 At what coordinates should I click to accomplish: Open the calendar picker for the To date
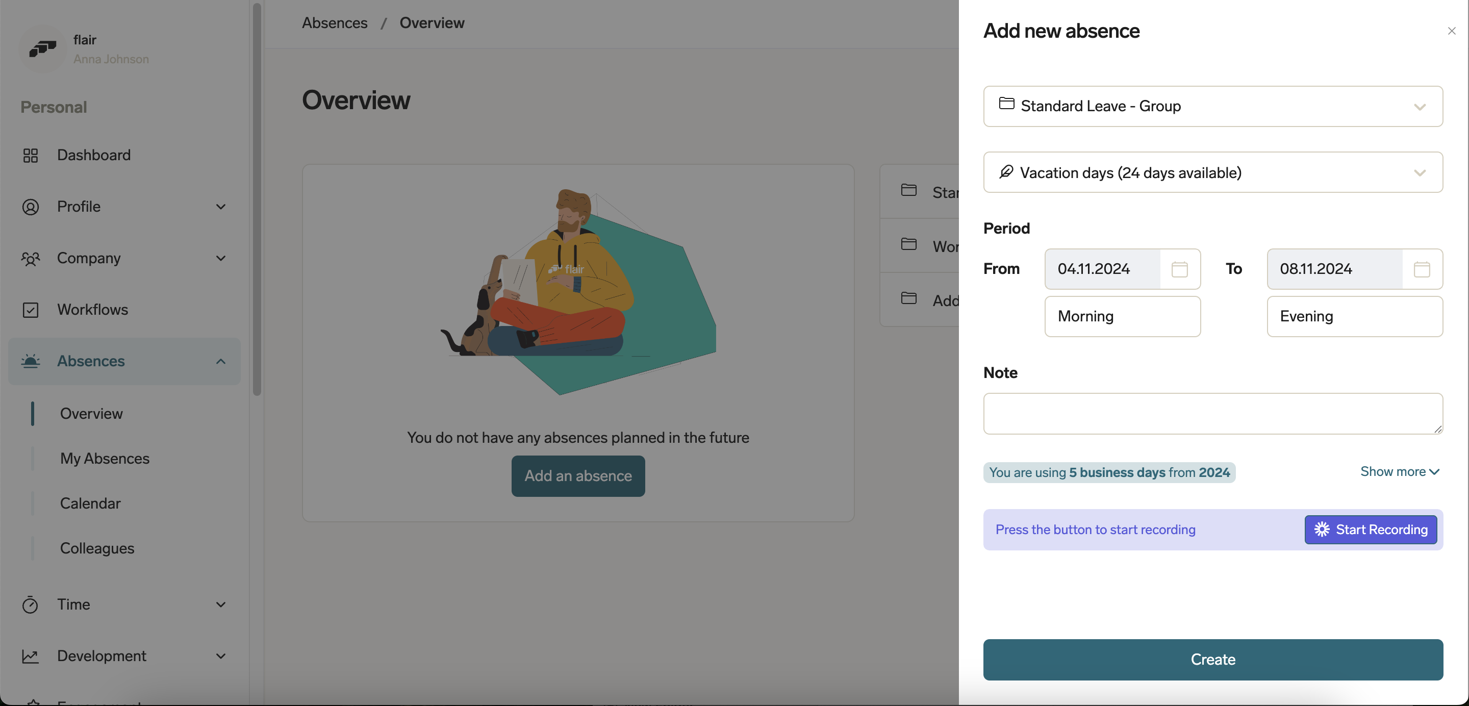click(x=1422, y=269)
